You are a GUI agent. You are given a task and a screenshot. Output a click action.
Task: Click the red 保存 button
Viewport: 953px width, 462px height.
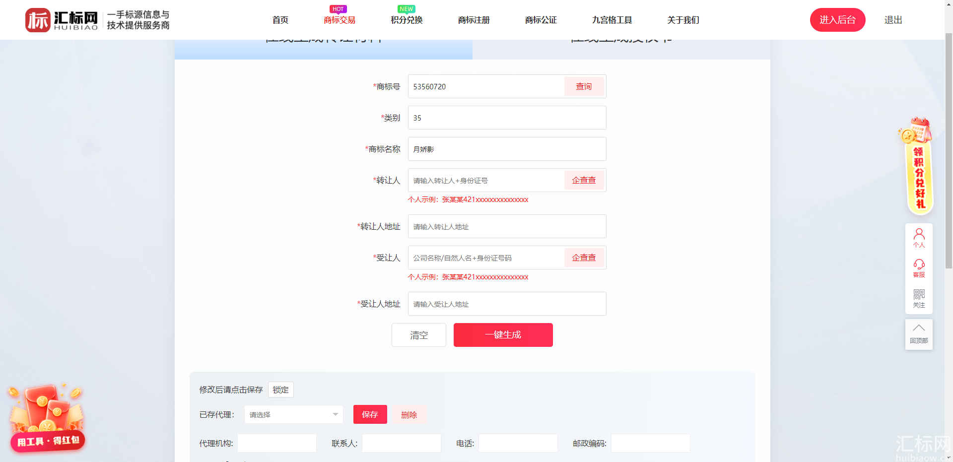370,414
